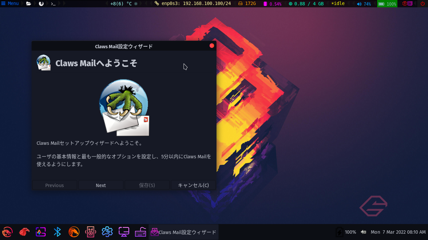Open the file manager folder icon
428x240 pixels.
pyautogui.click(x=29, y=4)
